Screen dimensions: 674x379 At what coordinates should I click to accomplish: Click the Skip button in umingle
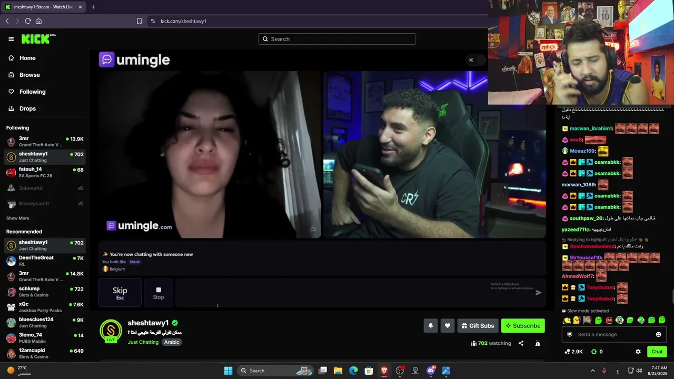[120, 293]
